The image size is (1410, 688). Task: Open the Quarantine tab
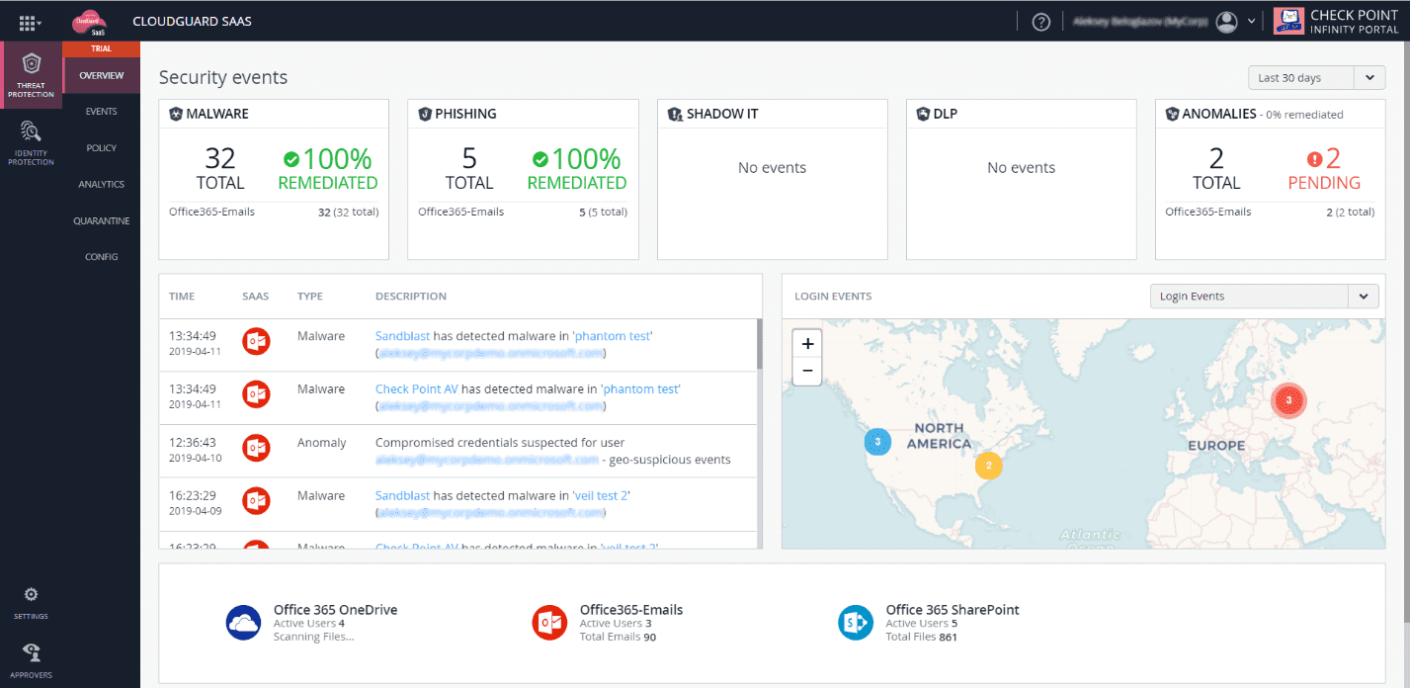click(102, 221)
